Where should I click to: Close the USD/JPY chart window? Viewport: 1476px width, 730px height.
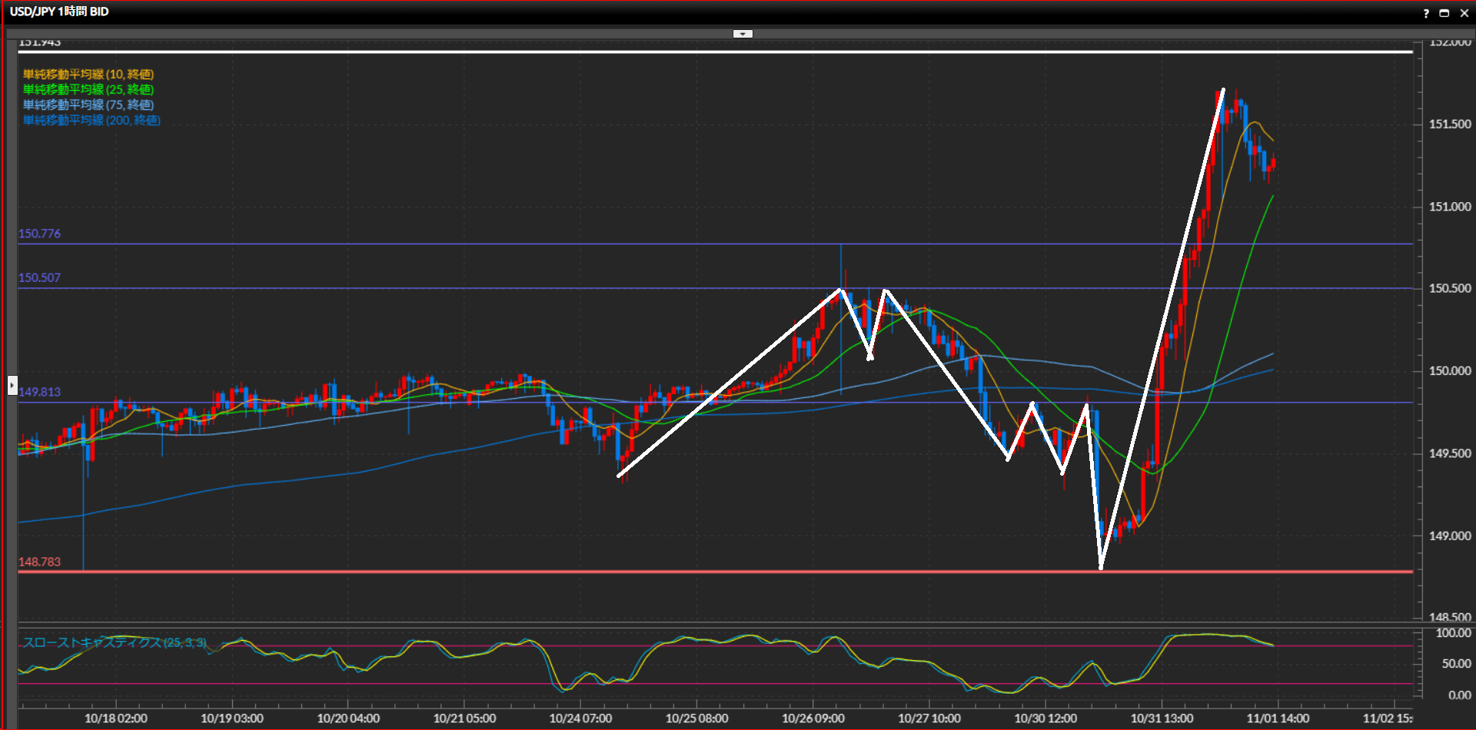1464,13
